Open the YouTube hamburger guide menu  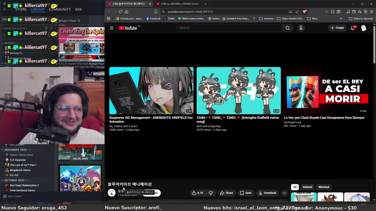coord(112,28)
